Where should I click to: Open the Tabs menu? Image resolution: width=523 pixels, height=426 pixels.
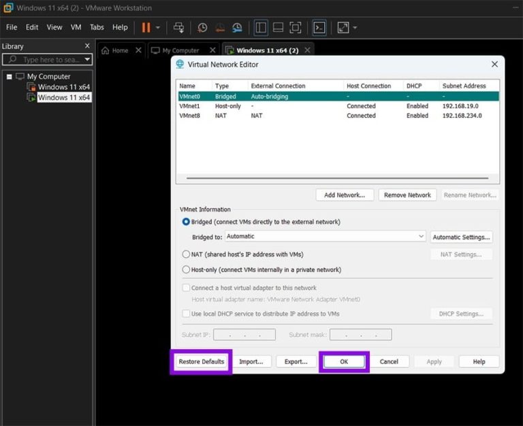(97, 27)
